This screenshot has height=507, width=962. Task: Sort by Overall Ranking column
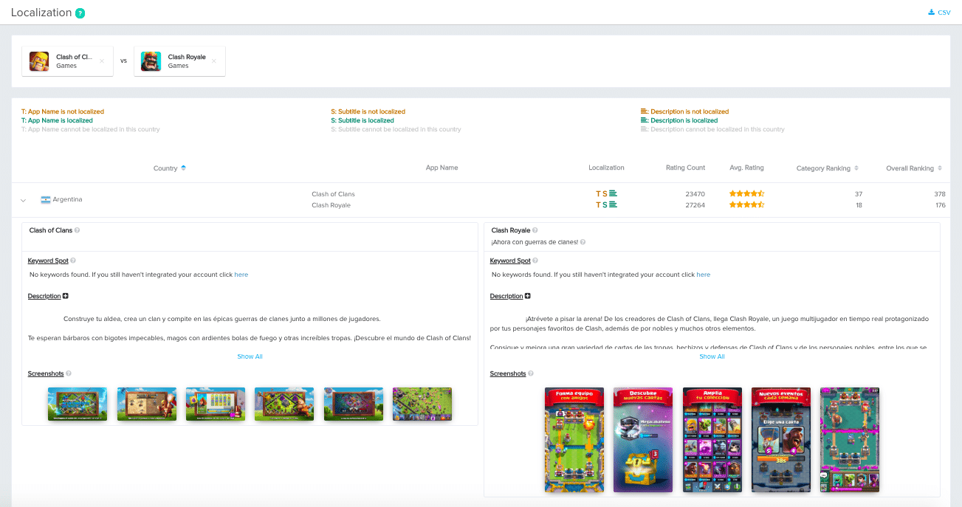tap(914, 168)
